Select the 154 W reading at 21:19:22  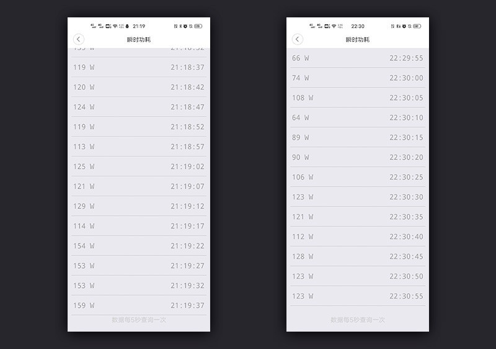pos(139,245)
